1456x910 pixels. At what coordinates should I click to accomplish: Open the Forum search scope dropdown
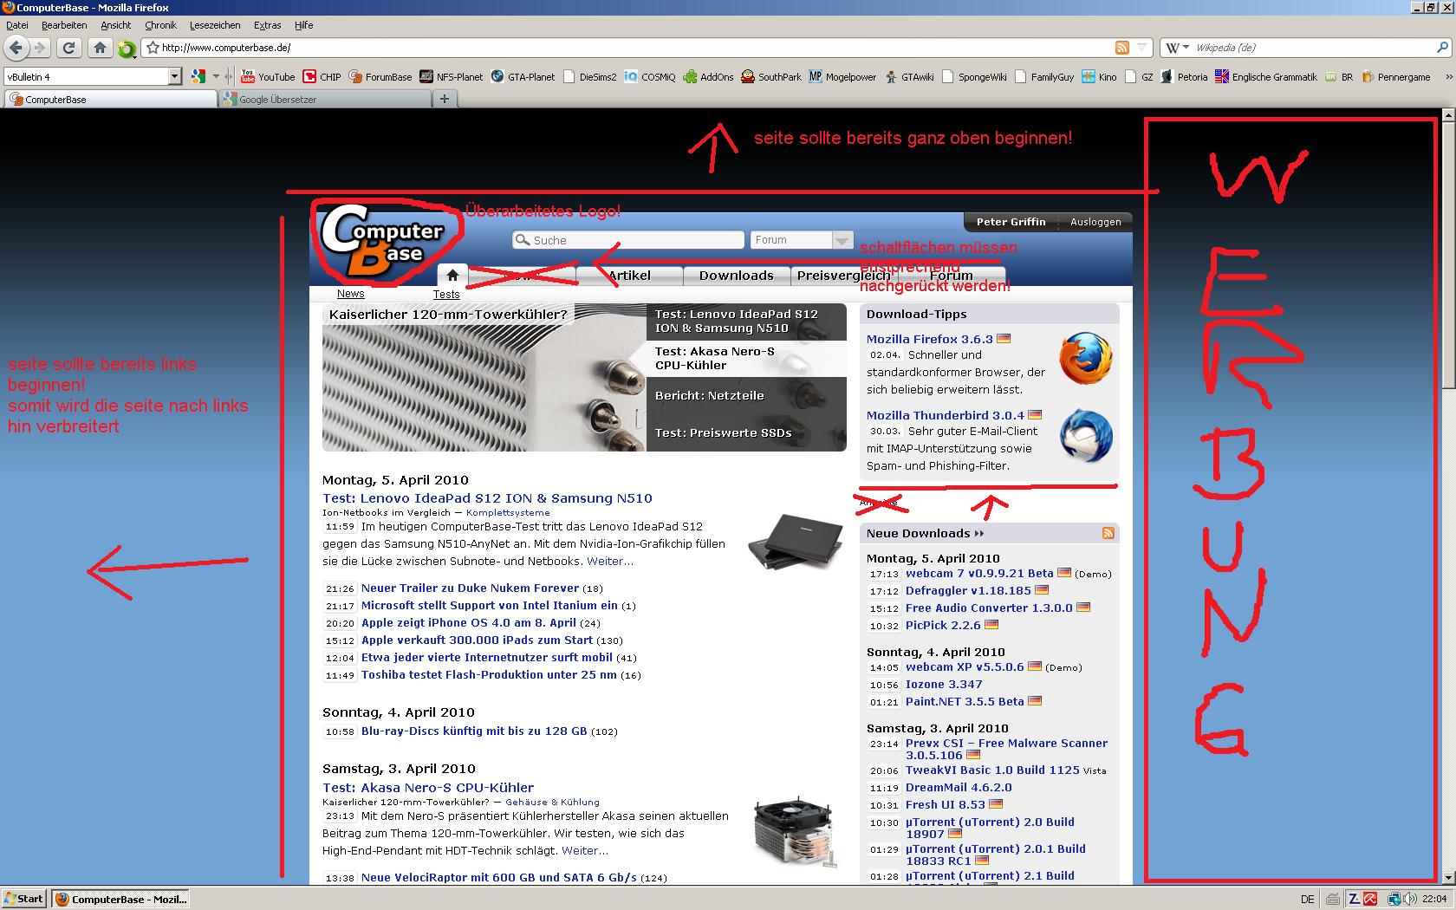803,240
